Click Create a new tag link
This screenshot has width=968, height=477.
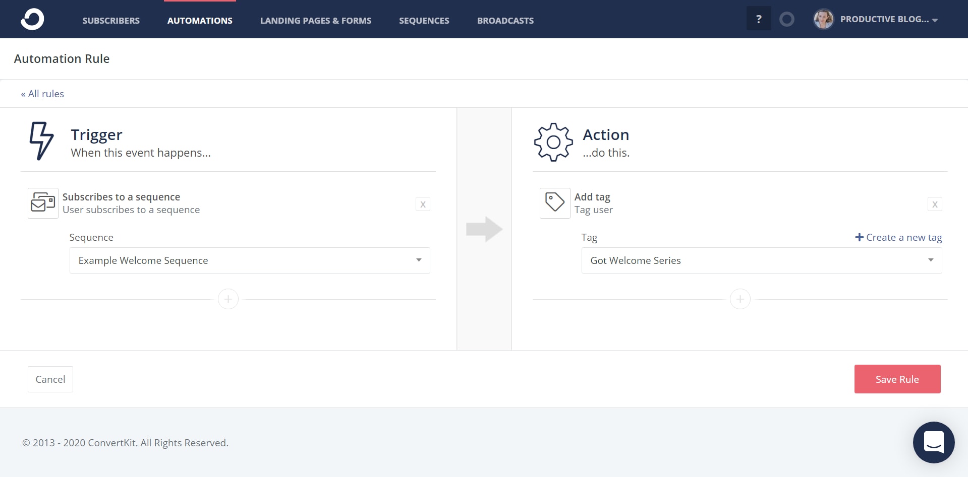(899, 237)
